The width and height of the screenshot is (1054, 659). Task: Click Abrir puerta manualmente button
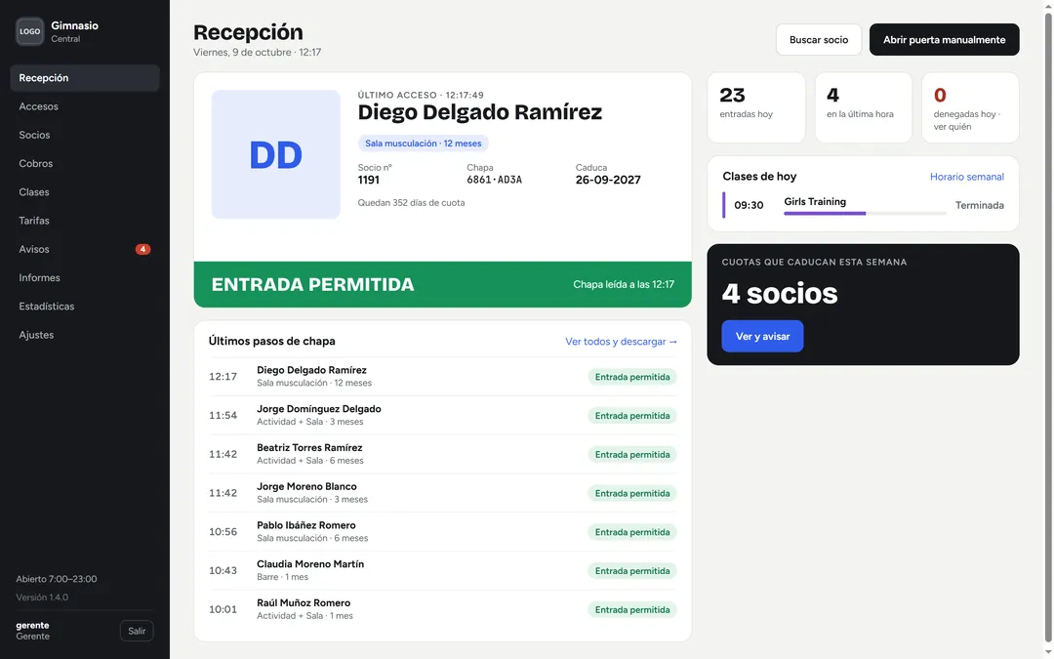pyautogui.click(x=944, y=40)
